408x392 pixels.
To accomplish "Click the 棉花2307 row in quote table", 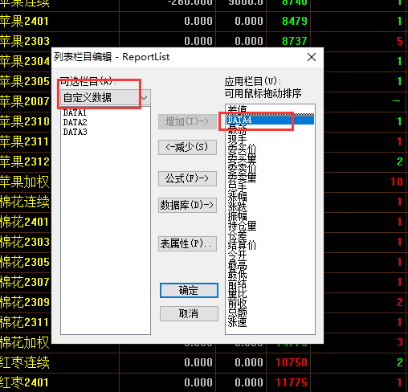I will click(25, 282).
